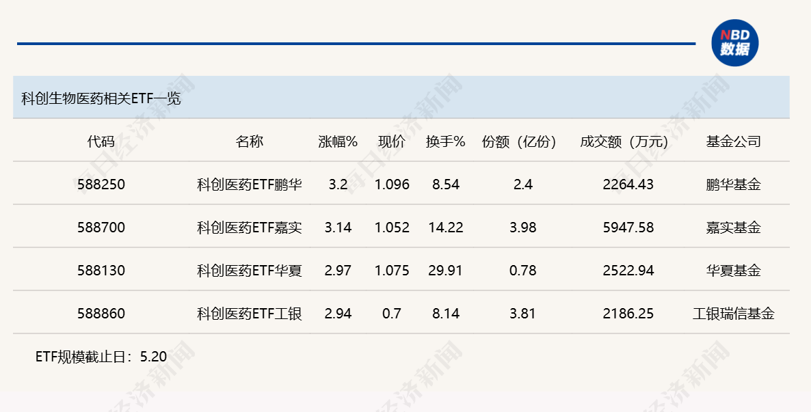Viewport: 811px width, 412px height.
Task: Click the 3.2 gain value
Action: (338, 184)
